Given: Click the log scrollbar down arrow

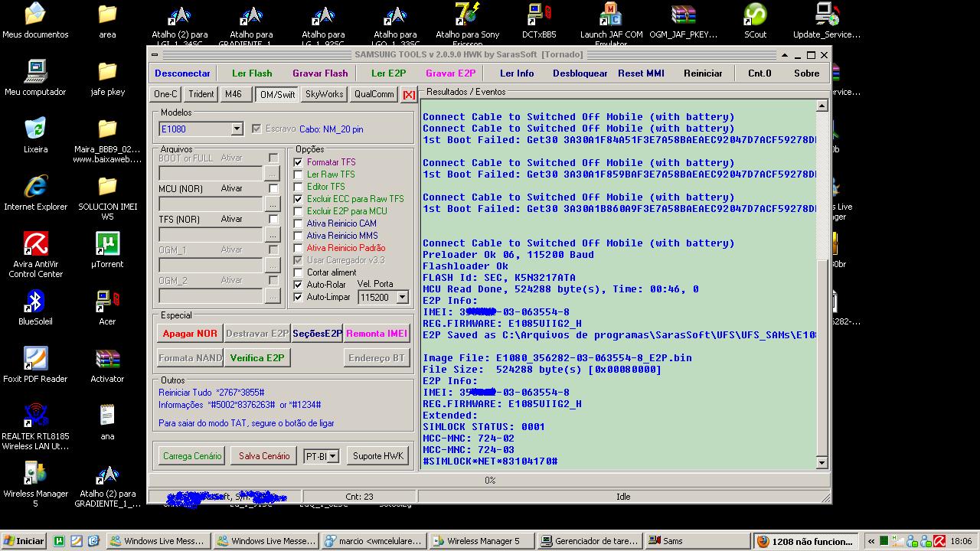Looking at the screenshot, I should tap(822, 462).
